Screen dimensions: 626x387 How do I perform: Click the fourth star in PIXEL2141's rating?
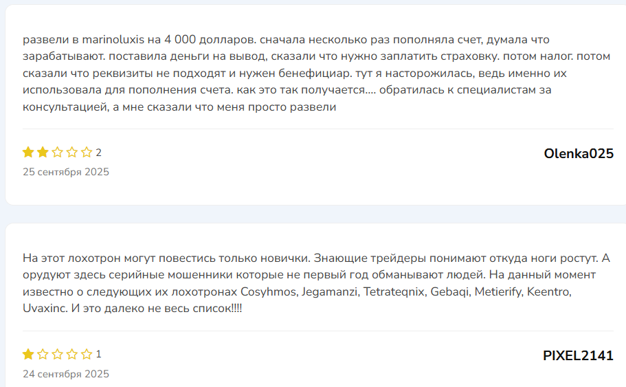pyautogui.click(x=72, y=354)
